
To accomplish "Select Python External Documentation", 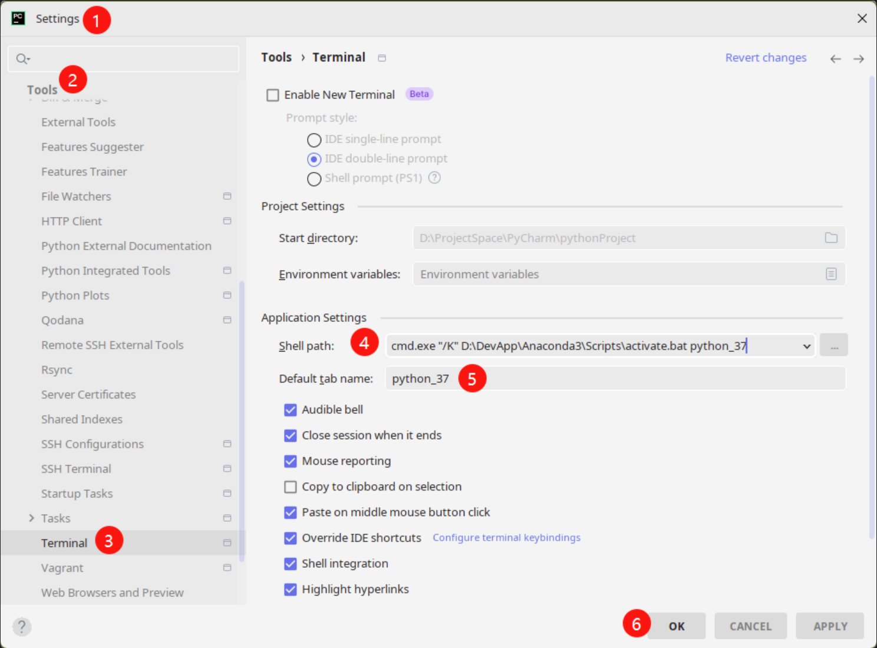I will point(126,246).
